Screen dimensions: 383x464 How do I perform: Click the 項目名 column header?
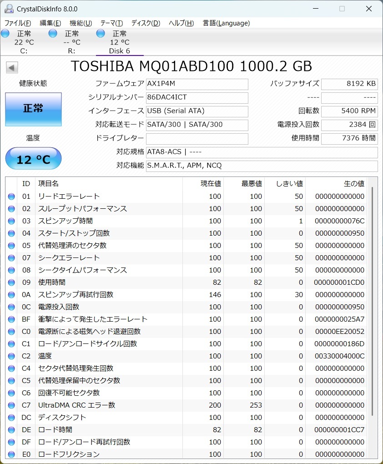[x=109, y=184]
